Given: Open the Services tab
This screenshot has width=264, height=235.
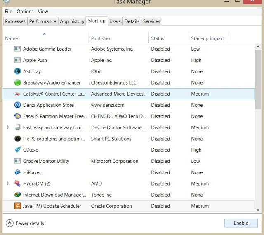Looking at the screenshot, I should tap(151, 21).
